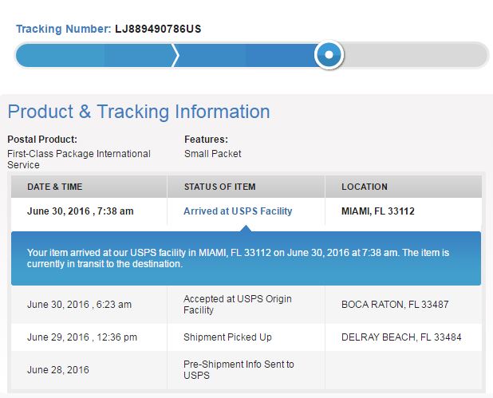The image size is (493, 398).
Task: Select Accepted at USPS Origin Facility row
Action: pos(238,304)
